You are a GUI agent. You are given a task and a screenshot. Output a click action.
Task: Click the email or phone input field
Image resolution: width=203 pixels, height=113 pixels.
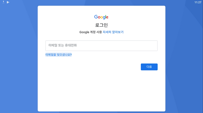[x=101, y=46]
